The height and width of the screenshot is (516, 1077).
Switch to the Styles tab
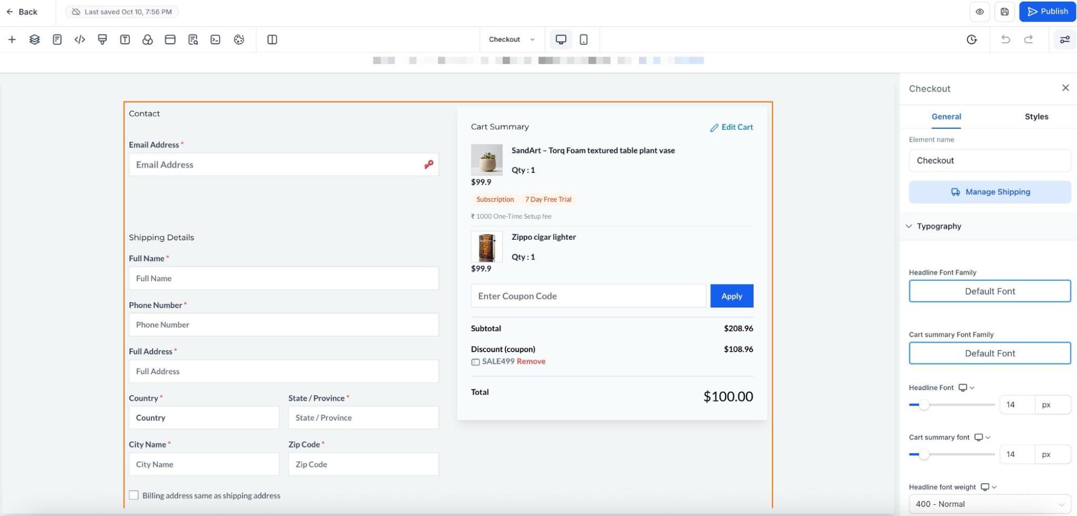point(1036,117)
